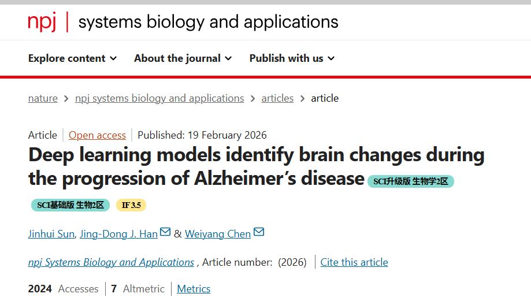
Task: Open author Jinhui Sun's details
Action: [51, 234]
